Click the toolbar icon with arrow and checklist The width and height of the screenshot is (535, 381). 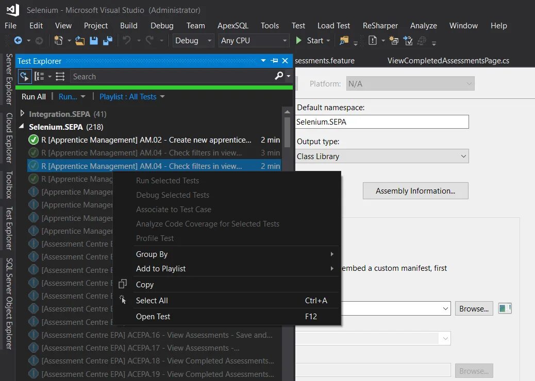click(408, 41)
